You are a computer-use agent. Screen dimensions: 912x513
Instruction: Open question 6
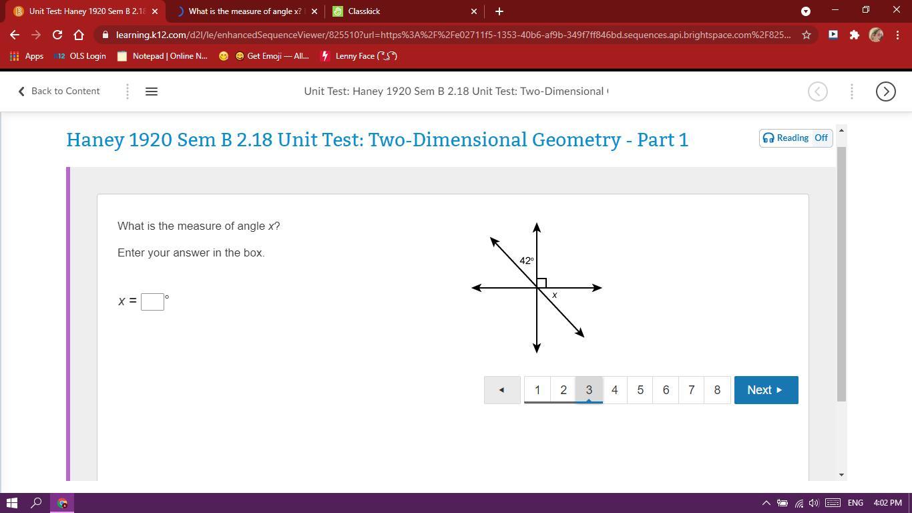[x=666, y=390]
